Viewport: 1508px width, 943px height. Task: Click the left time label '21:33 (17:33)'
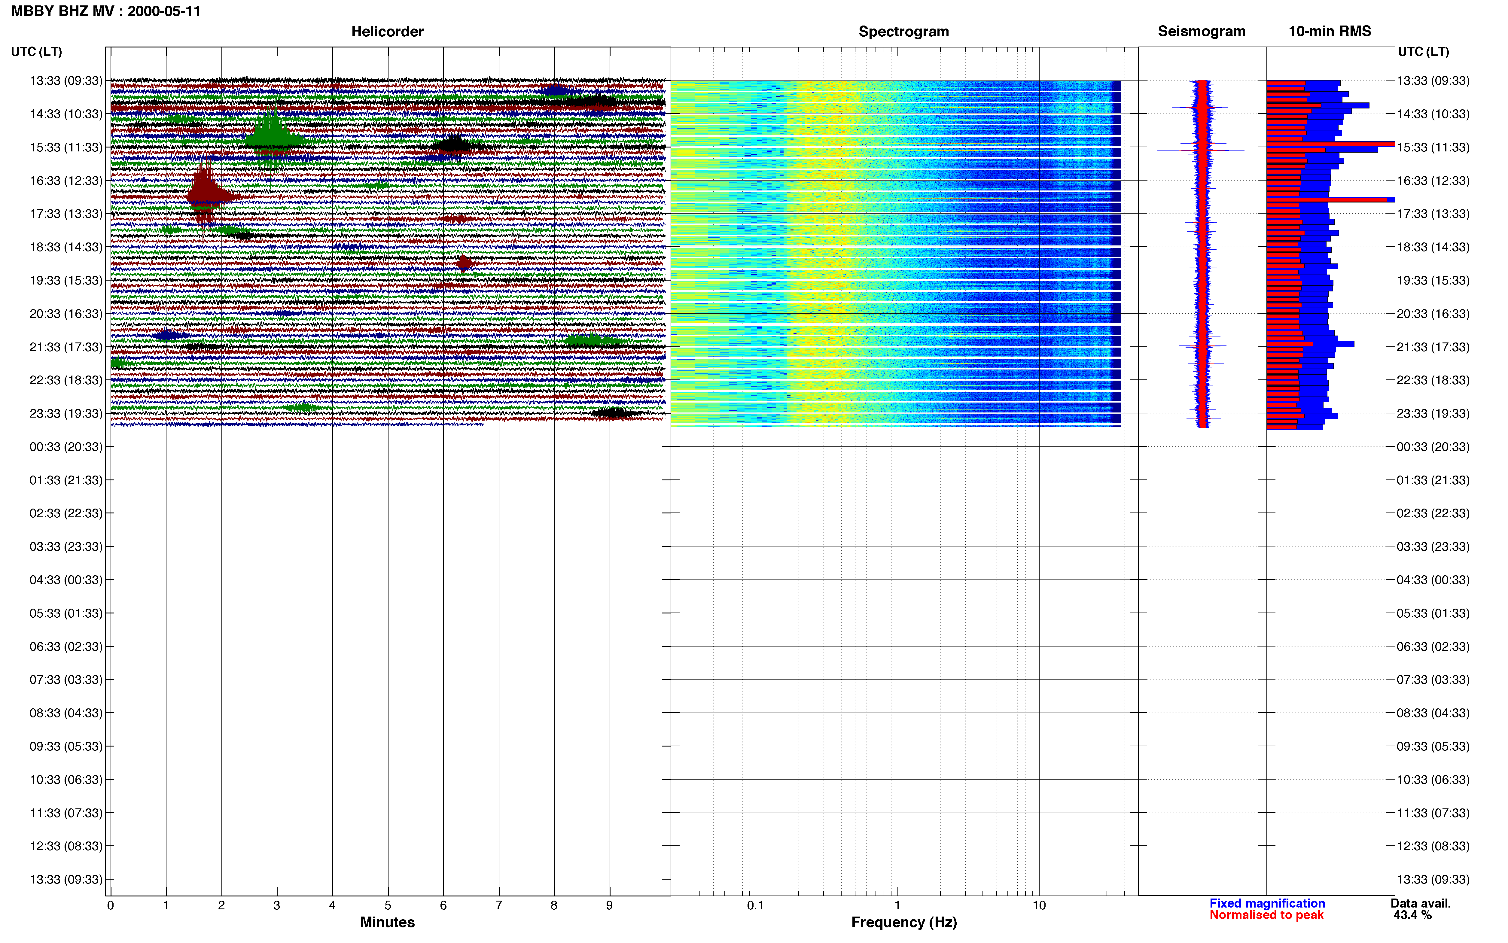[x=66, y=347]
